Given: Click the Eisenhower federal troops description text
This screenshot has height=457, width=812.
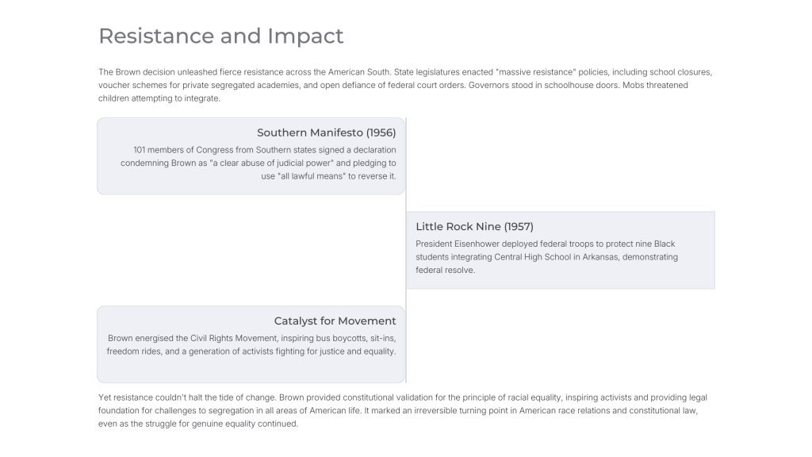Looking at the screenshot, I should tap(546, 257).
